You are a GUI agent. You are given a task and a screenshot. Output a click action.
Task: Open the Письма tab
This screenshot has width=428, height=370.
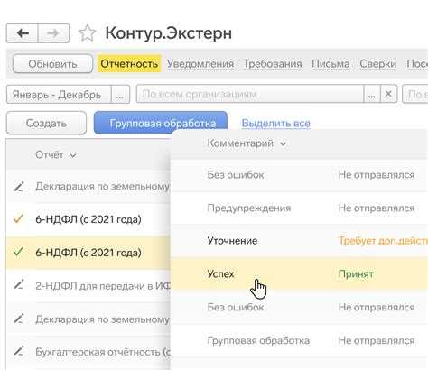coord(330,64)
